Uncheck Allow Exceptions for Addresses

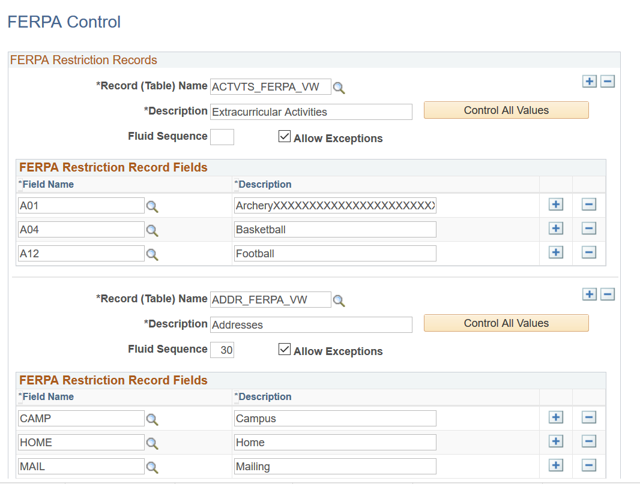[284, 348]
